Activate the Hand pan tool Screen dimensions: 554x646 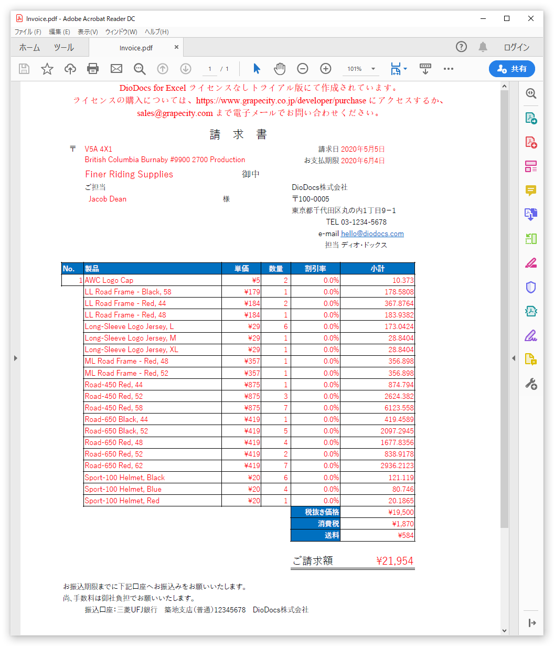pyautogui.click(x=280, y=69)
